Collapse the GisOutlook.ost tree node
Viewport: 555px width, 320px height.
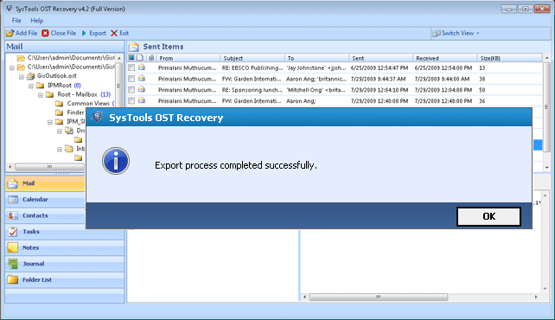[22, 76]
